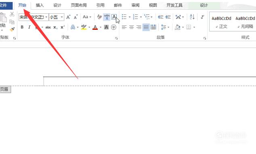This screenshot has height=154, width=256.
Task: Switch to the 视图 View tab
Action: point(153,5)
